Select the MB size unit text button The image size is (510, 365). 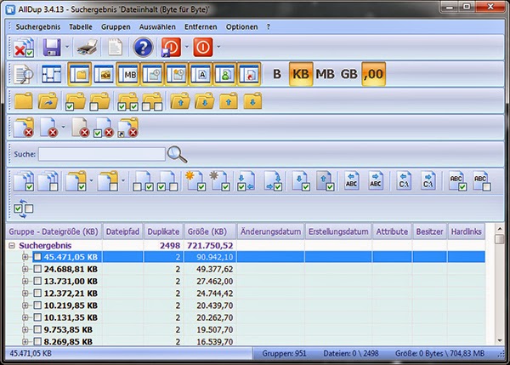(x=325, y=74)
